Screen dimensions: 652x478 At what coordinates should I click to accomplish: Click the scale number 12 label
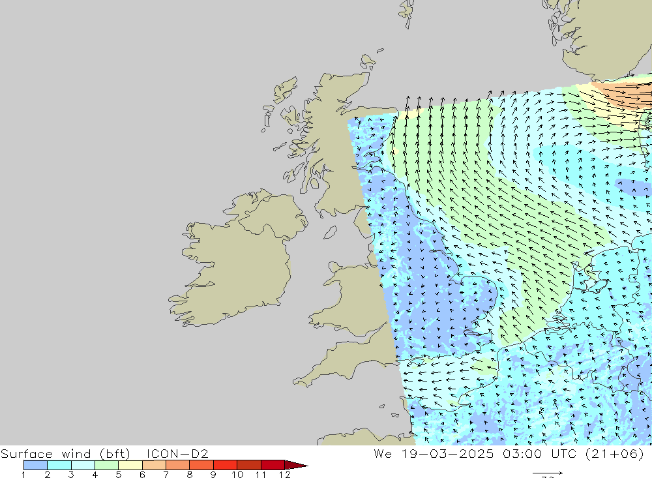click(x=284, y=474)
